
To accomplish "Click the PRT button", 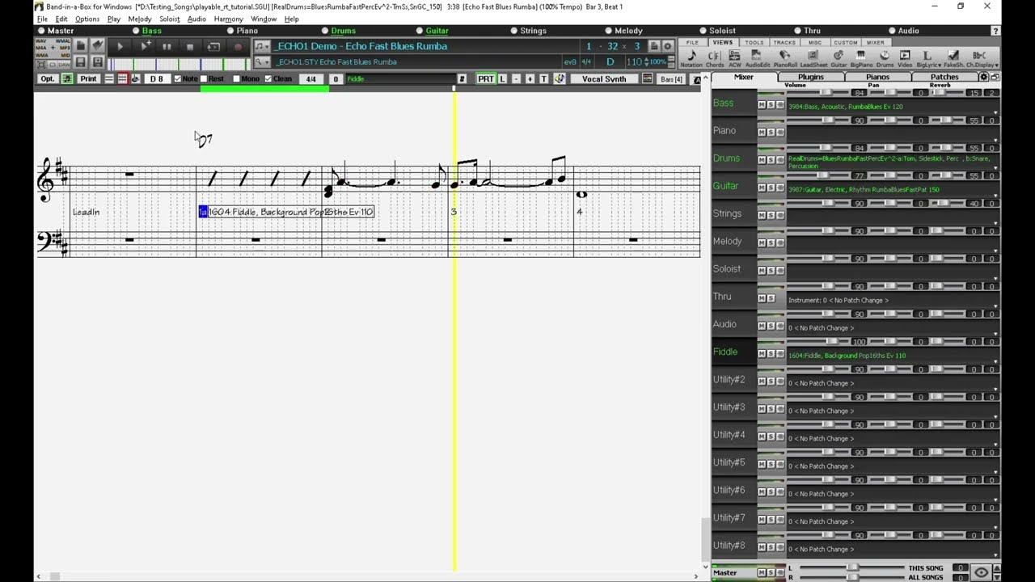I will pos(485,78).
